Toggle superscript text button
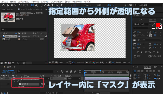 (154, 52)
